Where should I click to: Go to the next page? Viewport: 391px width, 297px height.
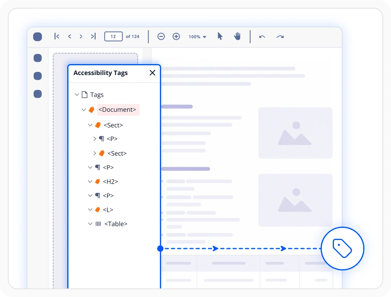click(x=81, y=36)
